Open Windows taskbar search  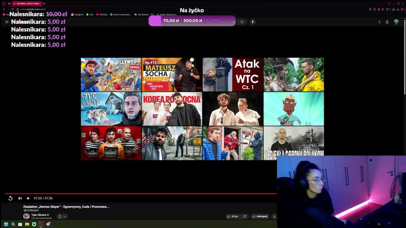(x=13, y=224)
